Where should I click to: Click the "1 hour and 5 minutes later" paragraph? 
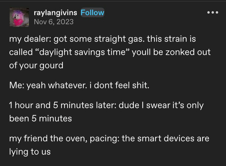pyautogui.click(x=106, y=112)
